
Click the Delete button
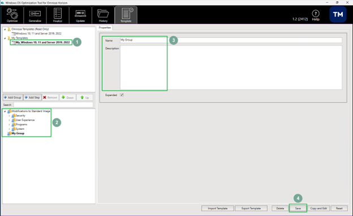point(280,208)
